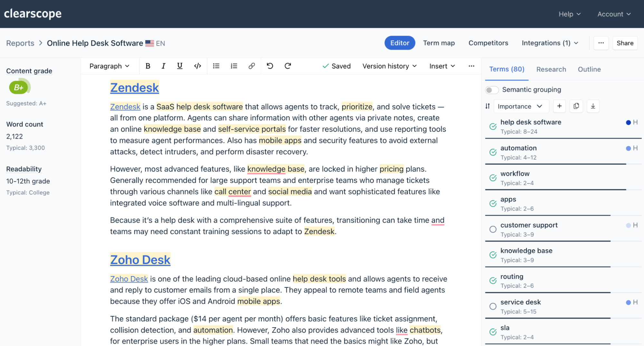Open the Help menu

coord(570,14)
